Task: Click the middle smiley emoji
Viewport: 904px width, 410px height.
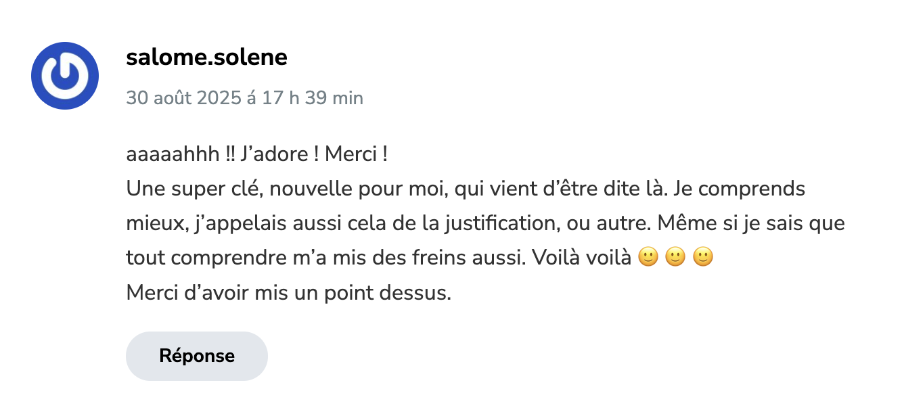Action: (x=675, y=258)
